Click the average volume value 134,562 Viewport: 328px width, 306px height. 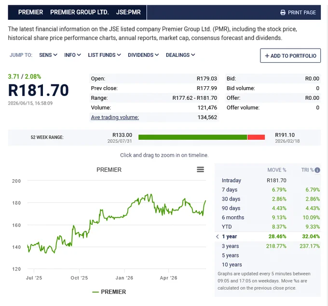(x=207, y=117)
